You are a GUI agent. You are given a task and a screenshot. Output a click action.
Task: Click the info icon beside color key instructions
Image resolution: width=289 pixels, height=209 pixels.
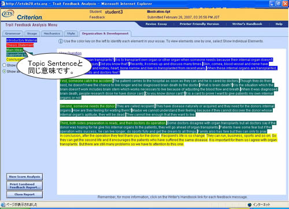click(61, 41)
